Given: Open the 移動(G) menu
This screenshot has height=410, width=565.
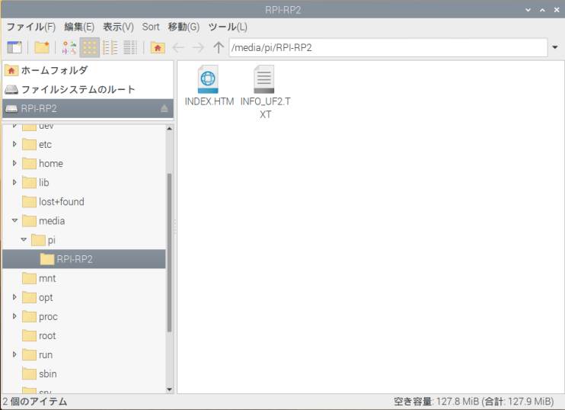Looking at the screenshot, I should point(184,27).
